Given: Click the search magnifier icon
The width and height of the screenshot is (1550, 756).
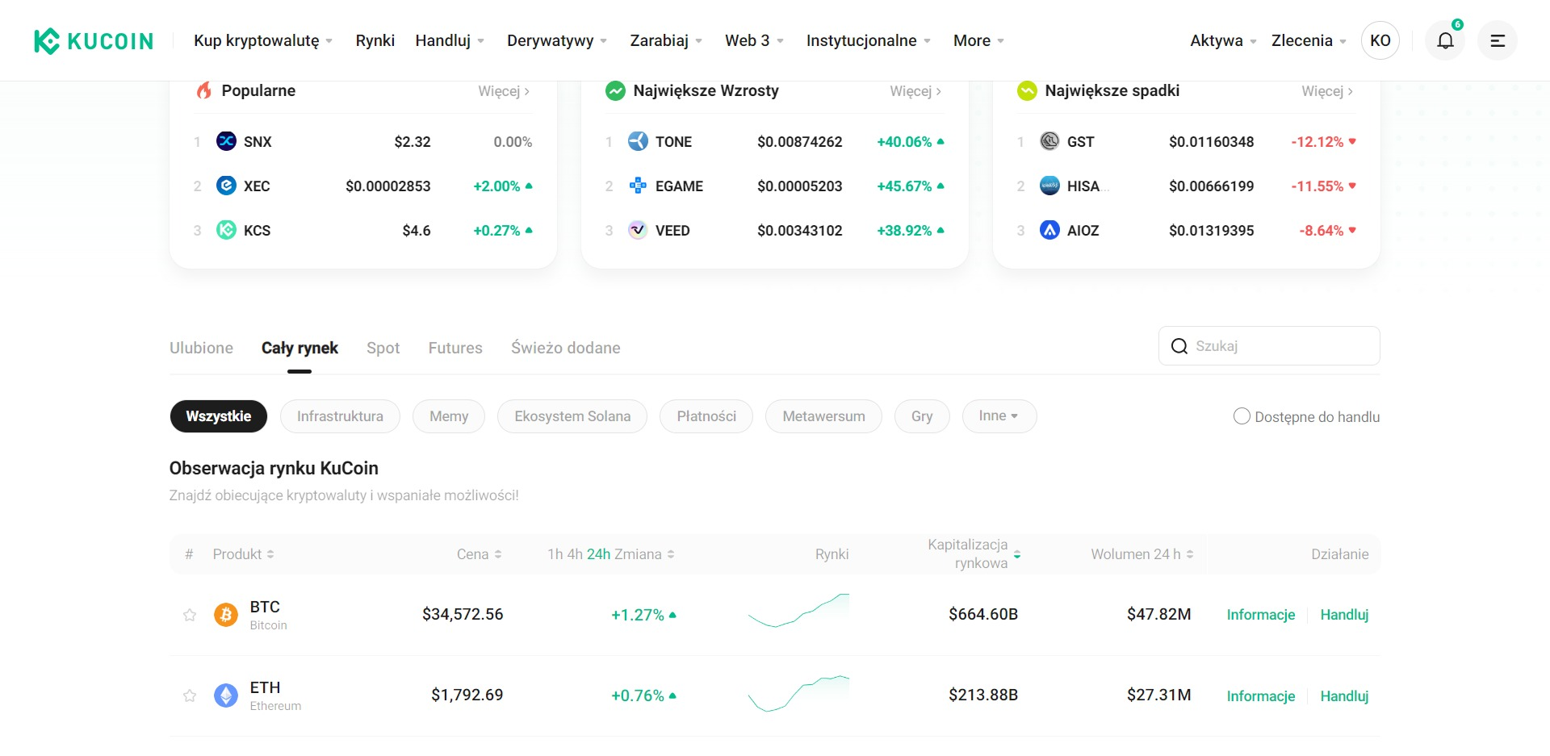Looking at the screenshot, I should [x=1179, y=346].
